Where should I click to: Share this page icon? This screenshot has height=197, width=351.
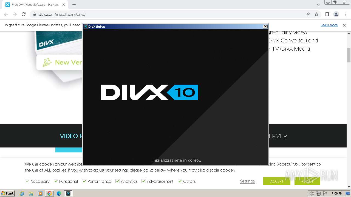(x=308, y=14)
